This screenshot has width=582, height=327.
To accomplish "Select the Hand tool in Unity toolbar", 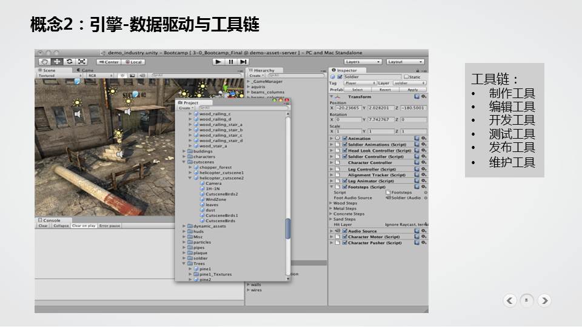I will 44,62.
